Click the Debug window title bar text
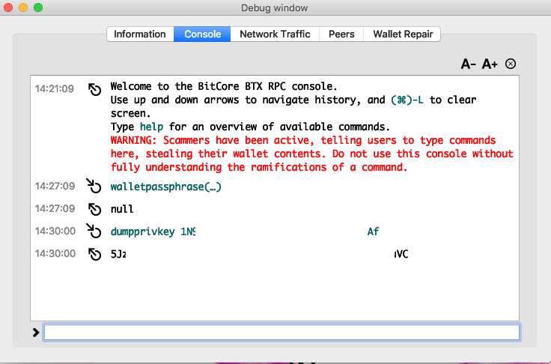The height and width of the screenshot is (364, 551). tap(275, 7)
